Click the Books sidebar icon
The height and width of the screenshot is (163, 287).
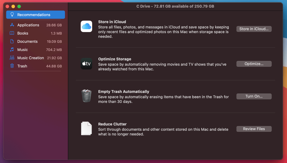click(12, 33)
